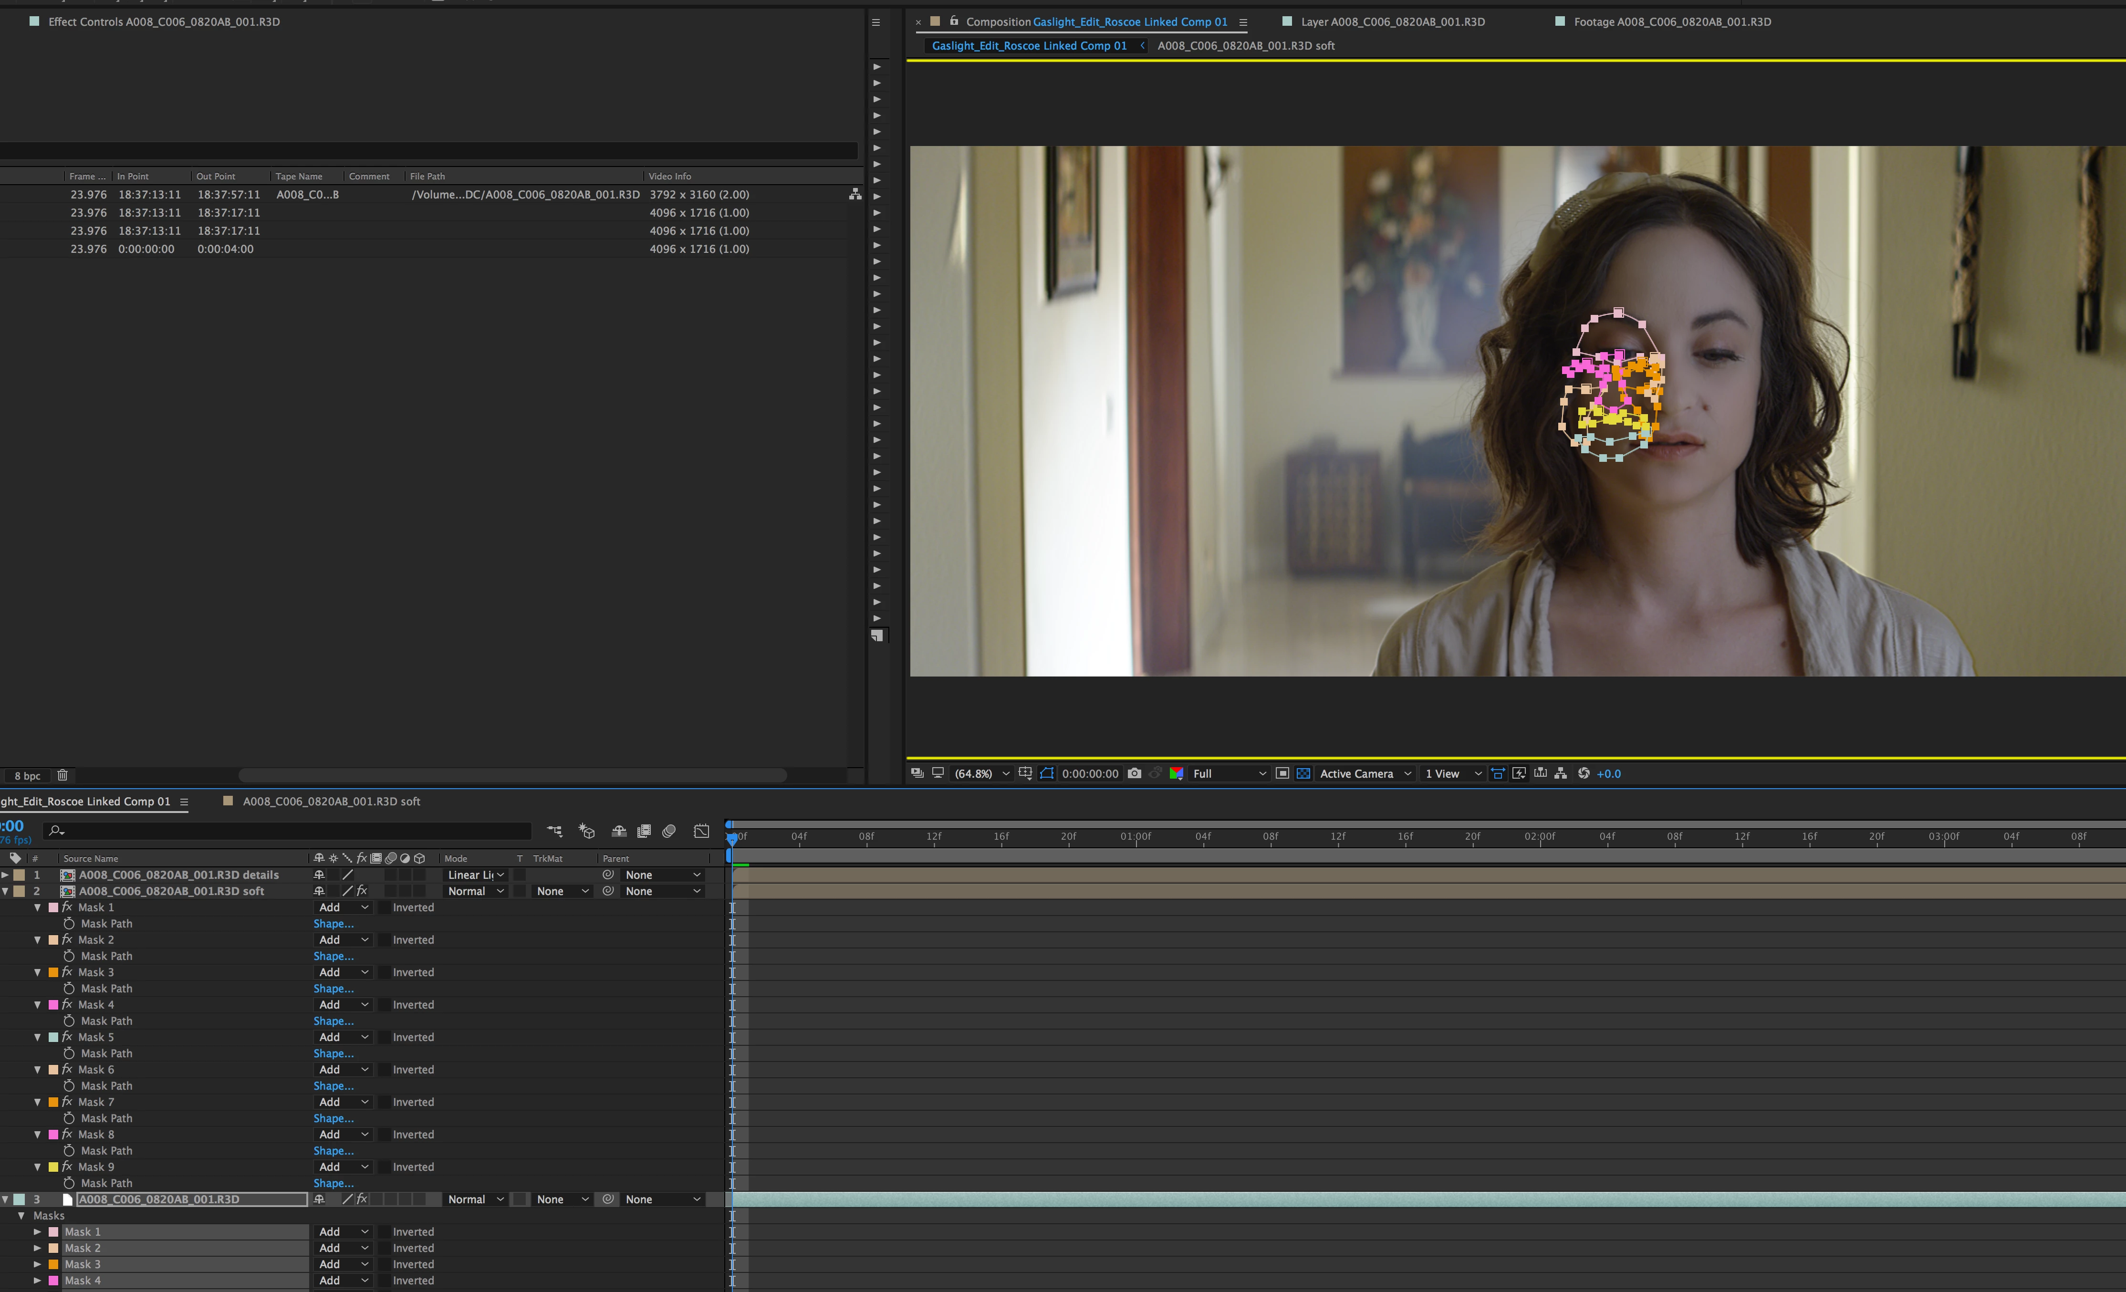Delete selected item with trash icon

coord(62,775)
